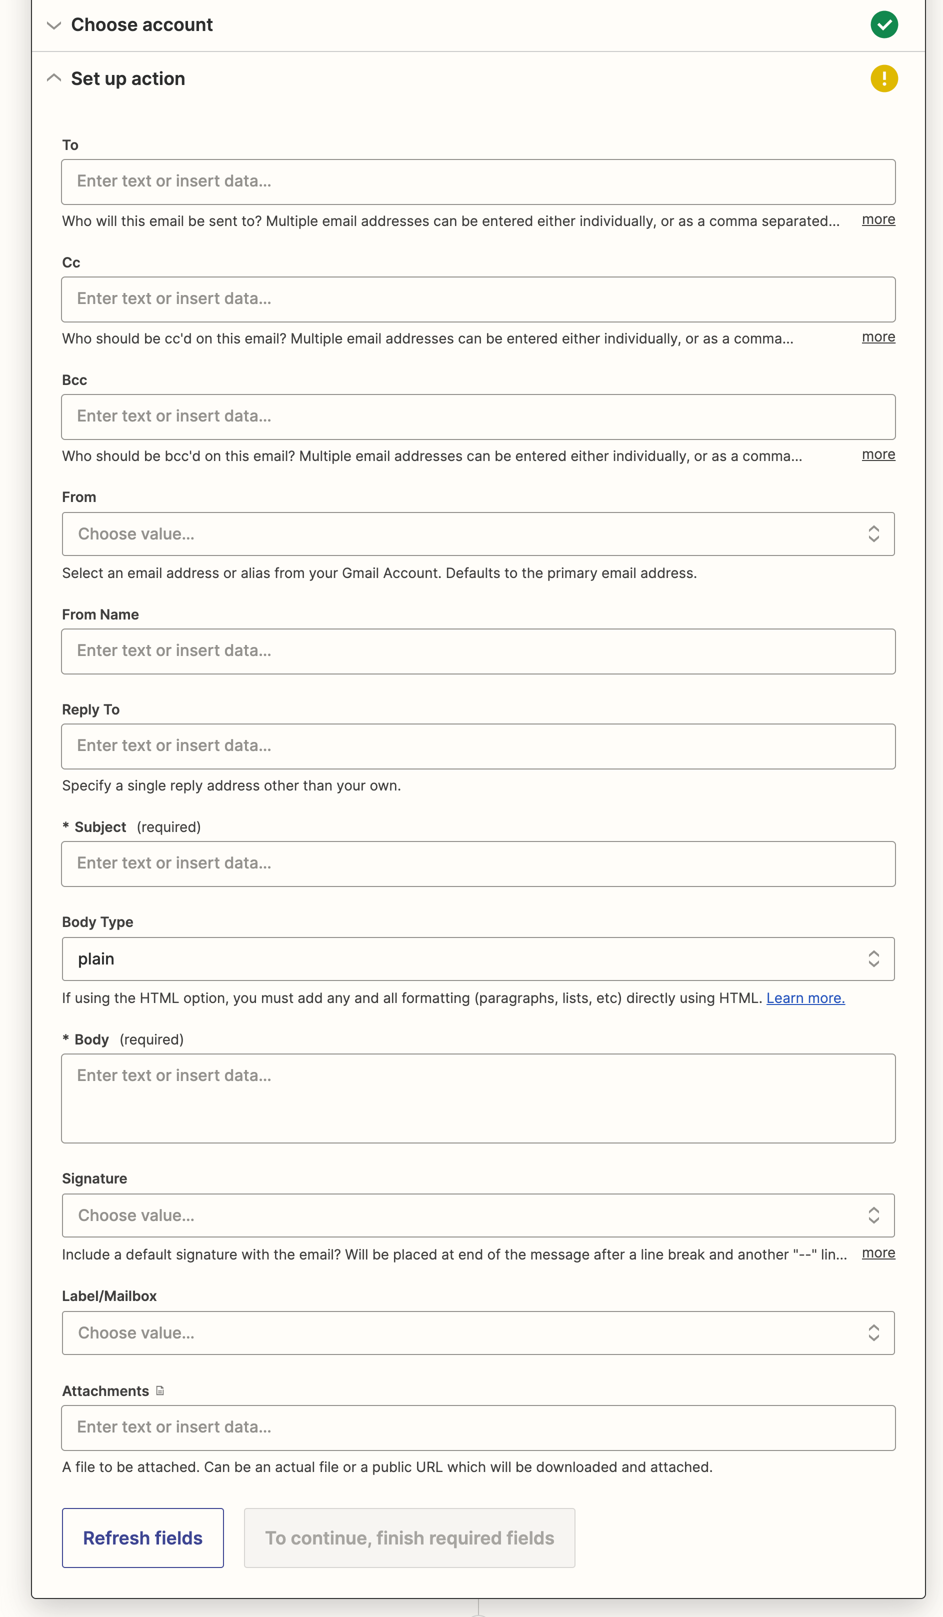Show more of the Cc field description
Viewport: 943px width, 1617px height.
[x=877, y=337]
